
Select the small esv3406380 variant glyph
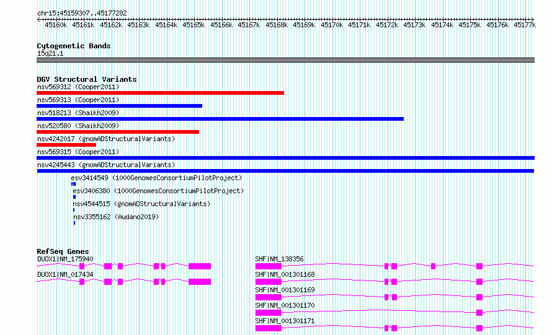(74, 197)
